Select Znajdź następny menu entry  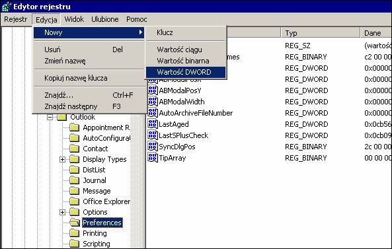pos(89,106)
